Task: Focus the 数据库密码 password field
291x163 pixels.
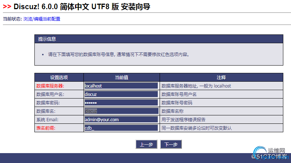Action: click(121, 103)
